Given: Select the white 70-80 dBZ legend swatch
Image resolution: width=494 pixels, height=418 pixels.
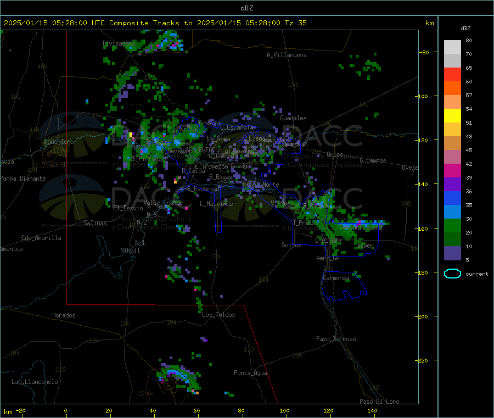Looking at the screenshot, I should pyautogui.click(x=452, y=47).
